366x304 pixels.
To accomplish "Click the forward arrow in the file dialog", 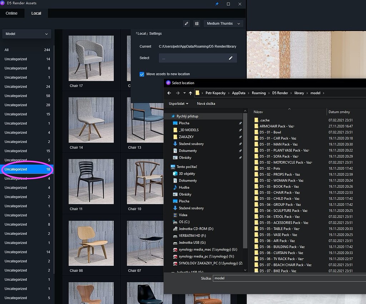I will [178, 93].
